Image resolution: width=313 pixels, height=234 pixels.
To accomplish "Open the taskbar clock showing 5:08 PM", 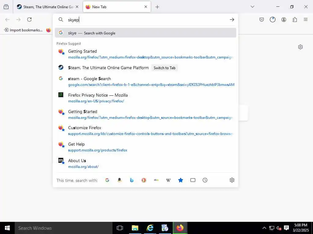I will 301,228.
